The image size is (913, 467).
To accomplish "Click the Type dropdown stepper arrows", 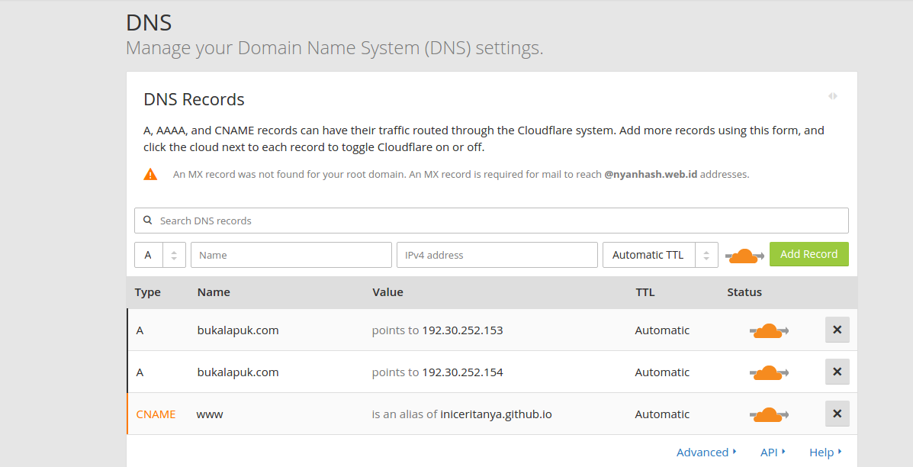I will coord(175,254).
